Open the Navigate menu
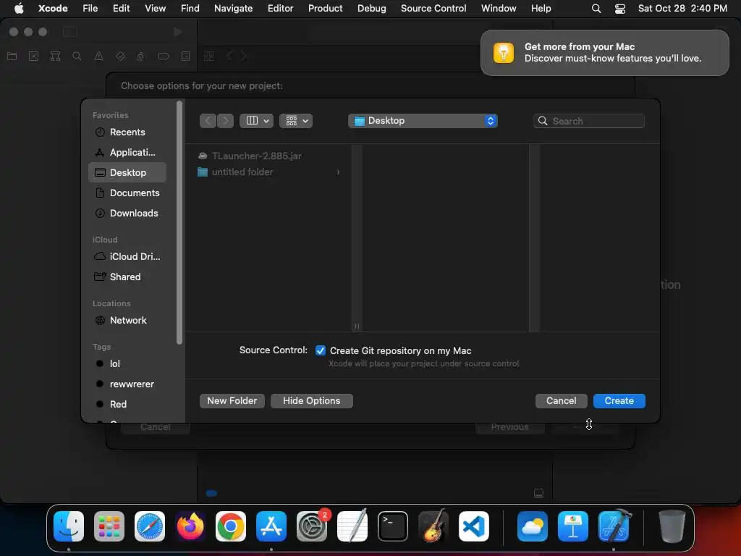 click(234, 8)
